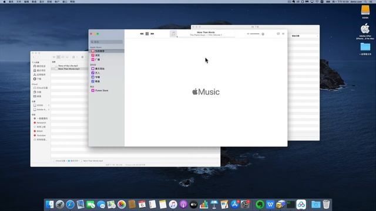Open Trash in the Dock
Image resolution: width=376 pixels, height=211 pixels.
coord(326,205)
